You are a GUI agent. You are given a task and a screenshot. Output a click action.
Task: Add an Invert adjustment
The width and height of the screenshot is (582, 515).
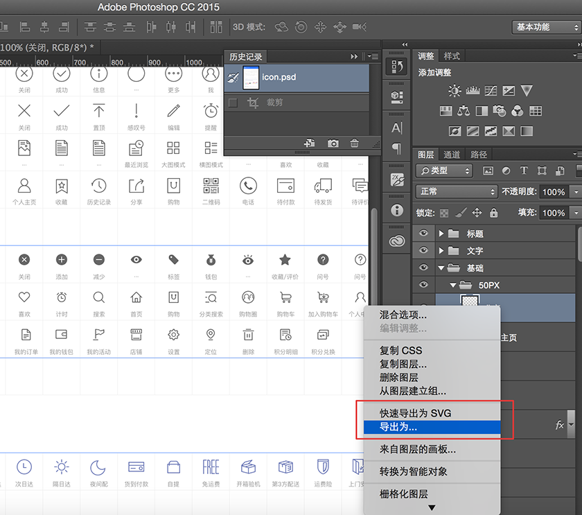pos(455,131)
